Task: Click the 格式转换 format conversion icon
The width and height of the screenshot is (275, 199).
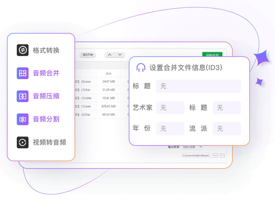Action: pos(23,50)
